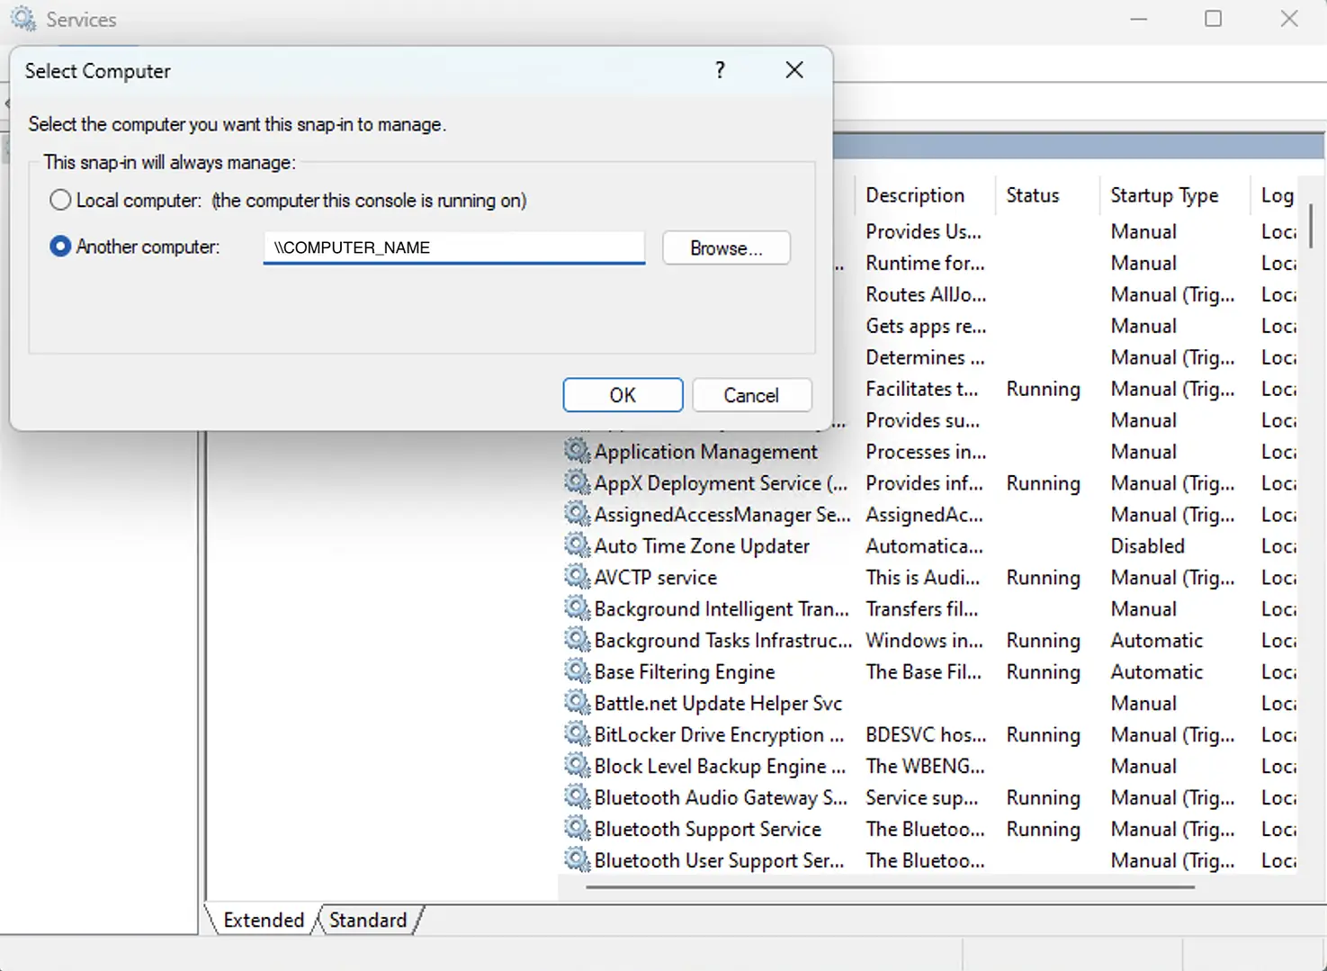Switch to the Extended tab
This screenshot has height=971, width=1327.
point(264,920)
